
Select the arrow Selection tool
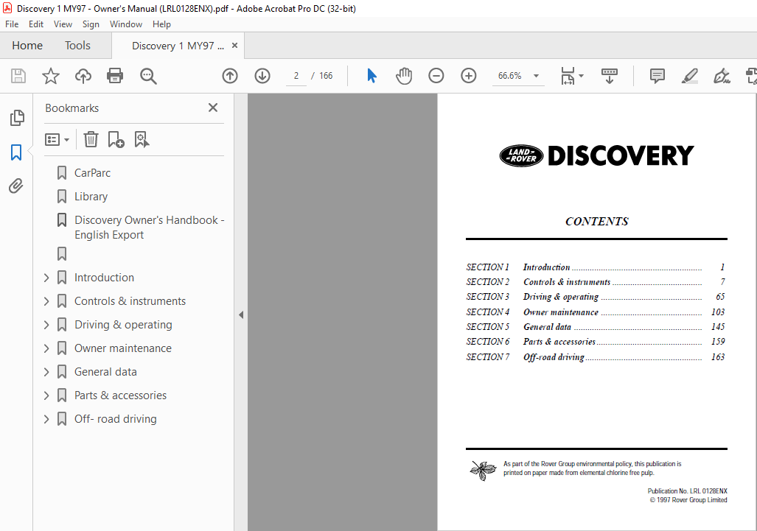(371, 76)
